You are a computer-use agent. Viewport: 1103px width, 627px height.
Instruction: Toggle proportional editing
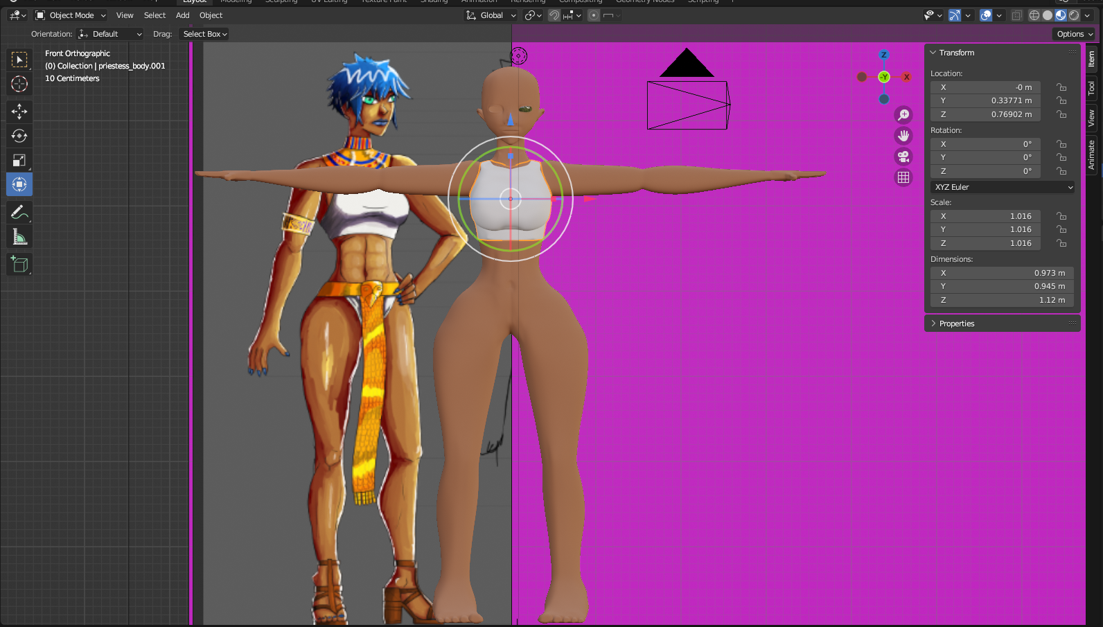[594, 15]
